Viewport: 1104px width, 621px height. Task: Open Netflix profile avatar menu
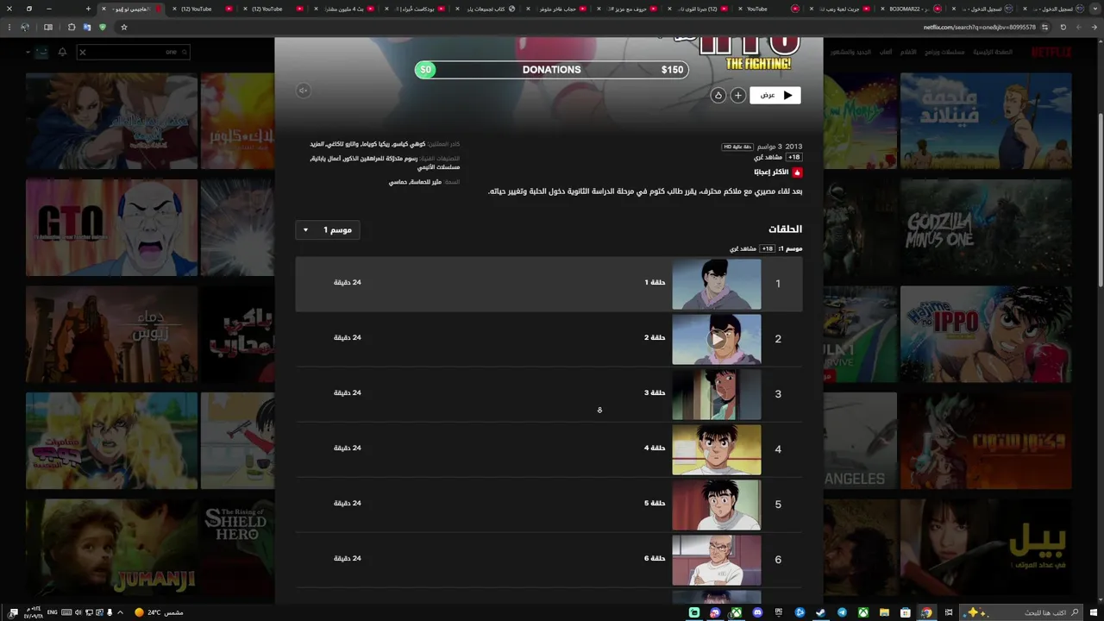pos(41,52)
